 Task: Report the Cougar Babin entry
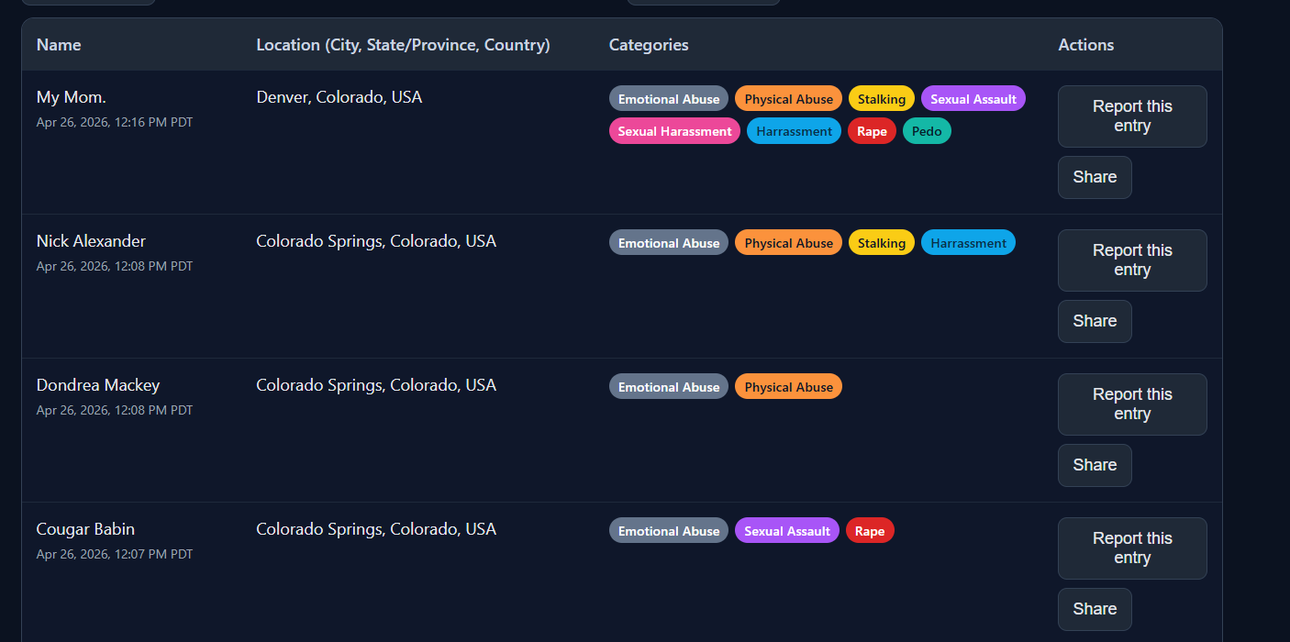[1132, 548]
